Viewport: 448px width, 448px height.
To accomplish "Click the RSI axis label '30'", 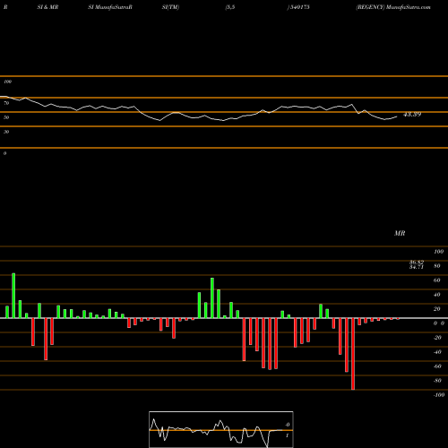I will point(6,132).
